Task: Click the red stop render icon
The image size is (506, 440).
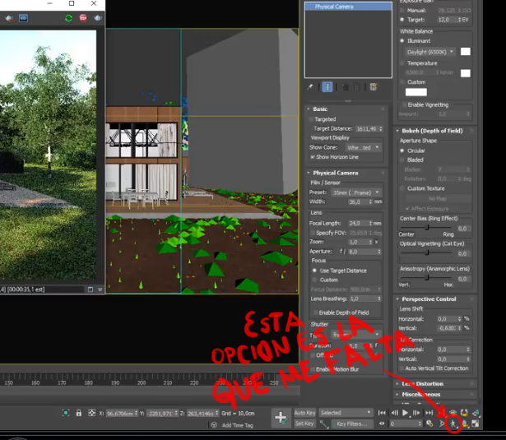Action: (83, 18)
